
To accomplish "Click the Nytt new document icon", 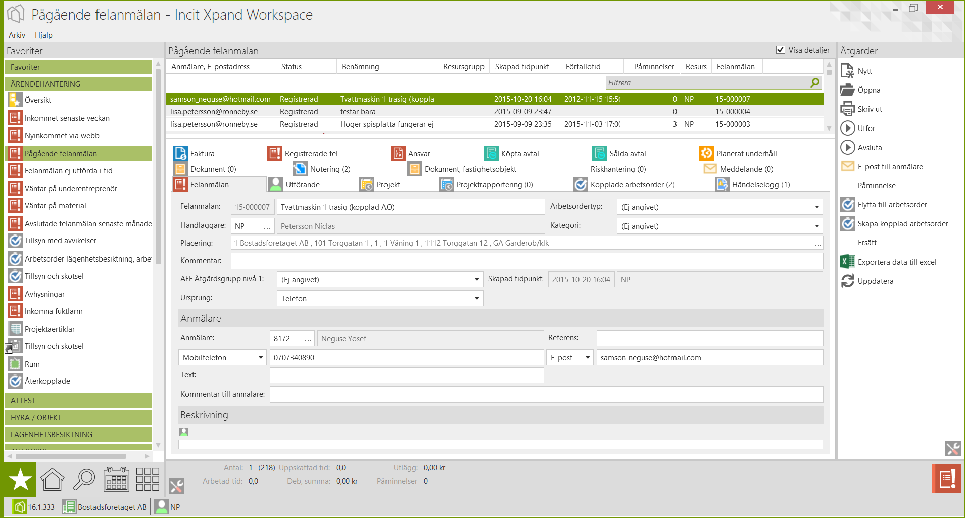I will (847, 71).
